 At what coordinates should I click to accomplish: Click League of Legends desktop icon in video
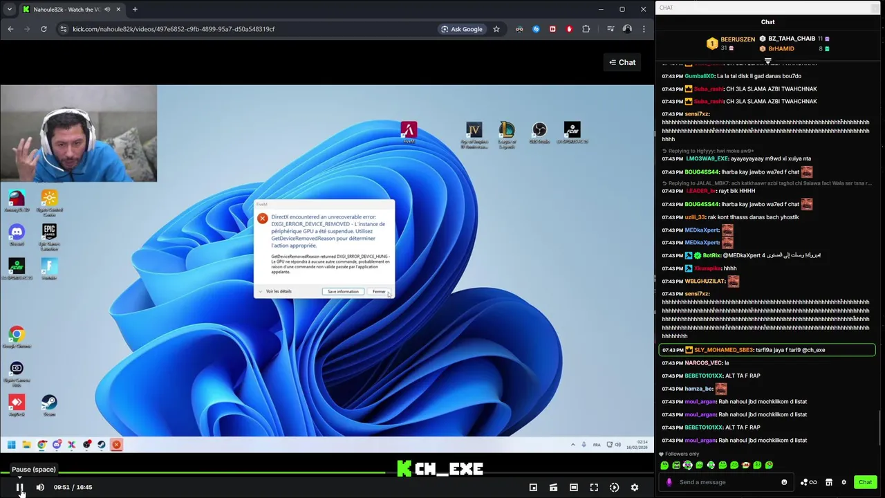pos(507,133)
